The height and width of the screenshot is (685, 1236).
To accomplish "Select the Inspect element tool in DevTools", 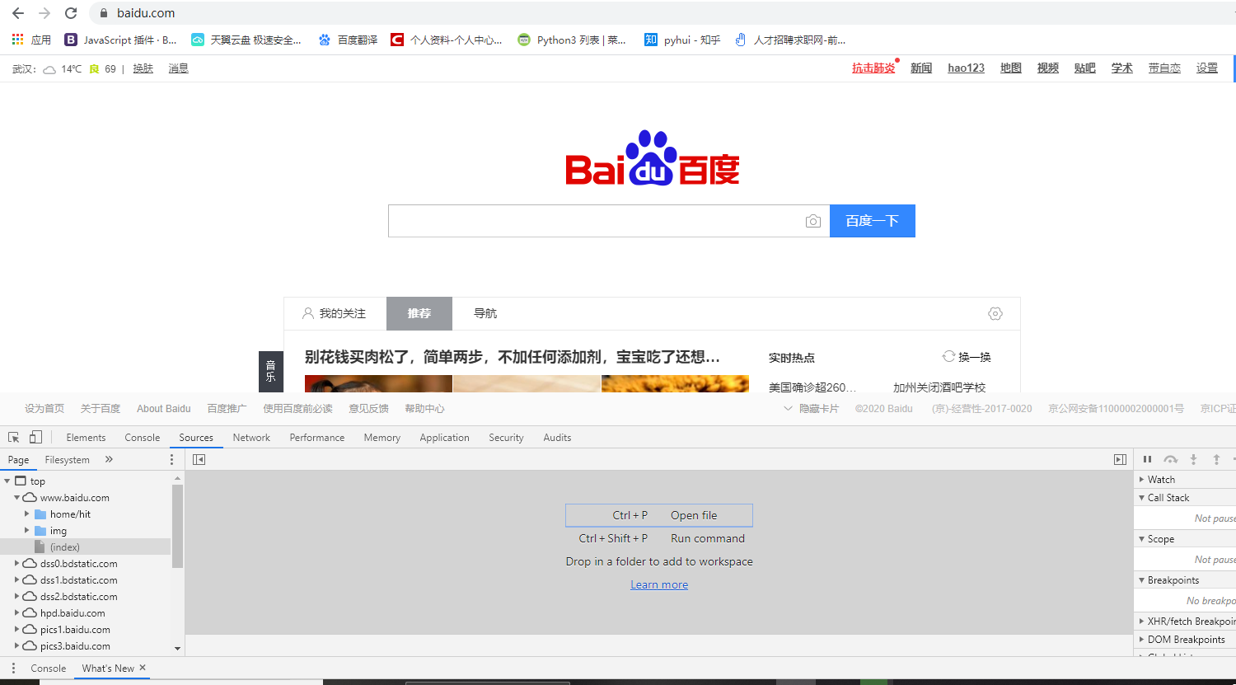I will click(13, 437).
